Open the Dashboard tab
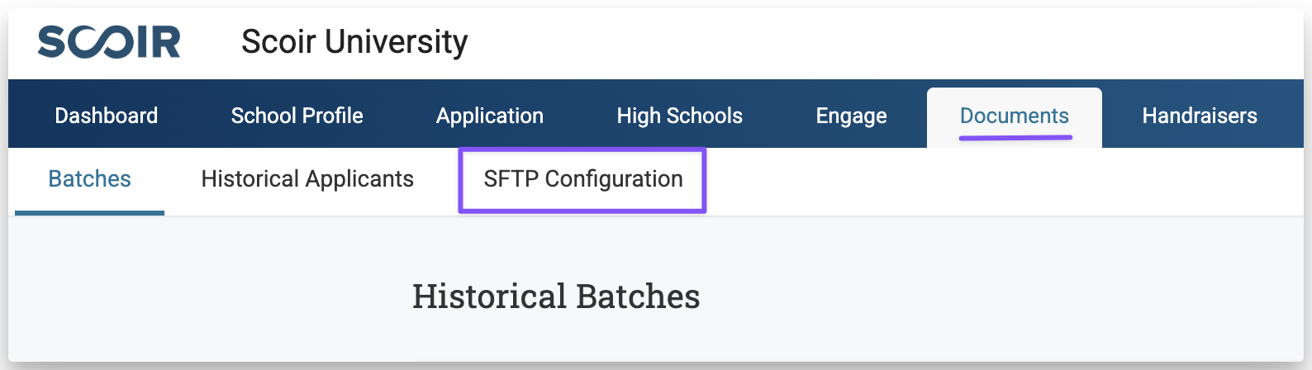This screenshot has height=370, width=1312. coord(106,116)
